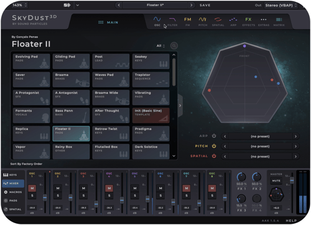The image size is (311, 225).
Task: Click the SPATIAL (no preset) field
Action: pos(260,156)
